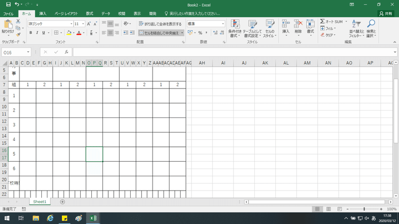Toggle Italic formatting
Screen dimensions: 399x224
click(37, 33)
